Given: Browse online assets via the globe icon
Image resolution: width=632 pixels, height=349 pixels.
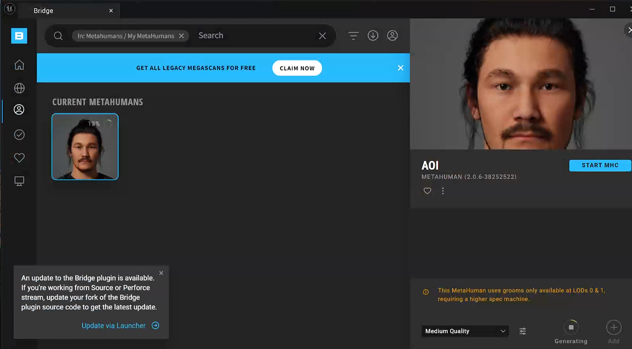Looking at the screenshot, I should tap(19, 88).
